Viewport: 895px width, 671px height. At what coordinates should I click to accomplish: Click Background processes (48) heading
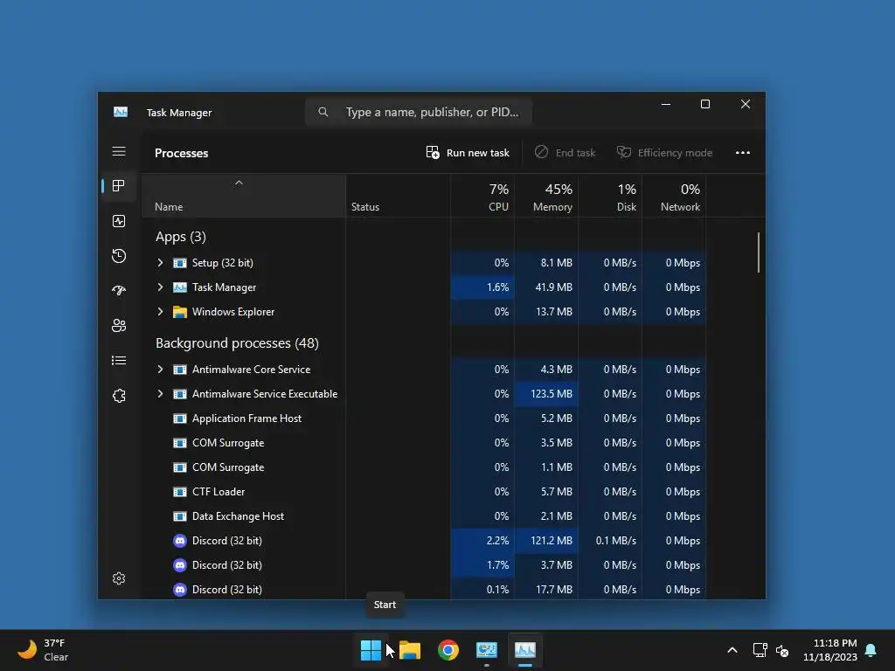click(x=237, y=342)
